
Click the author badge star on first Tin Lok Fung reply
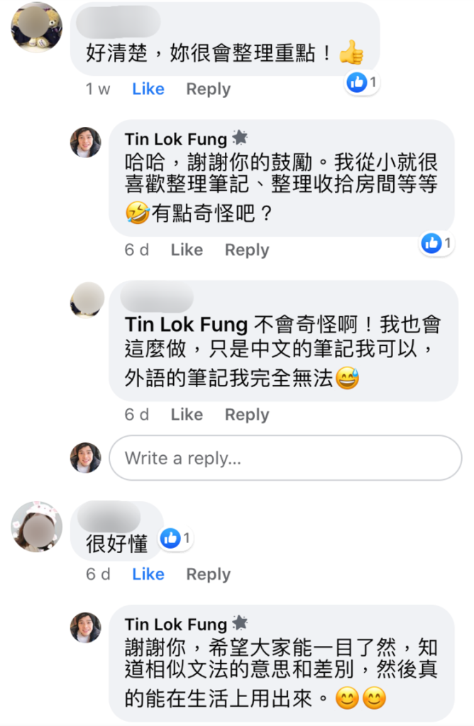coord(240,138)
